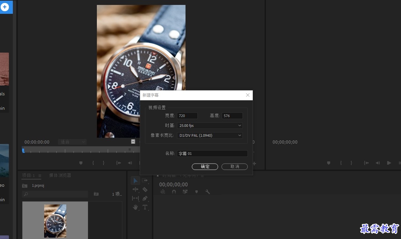
Task: Click Source monitor timecode 00:00:00:00
Action: coord(37,142)
